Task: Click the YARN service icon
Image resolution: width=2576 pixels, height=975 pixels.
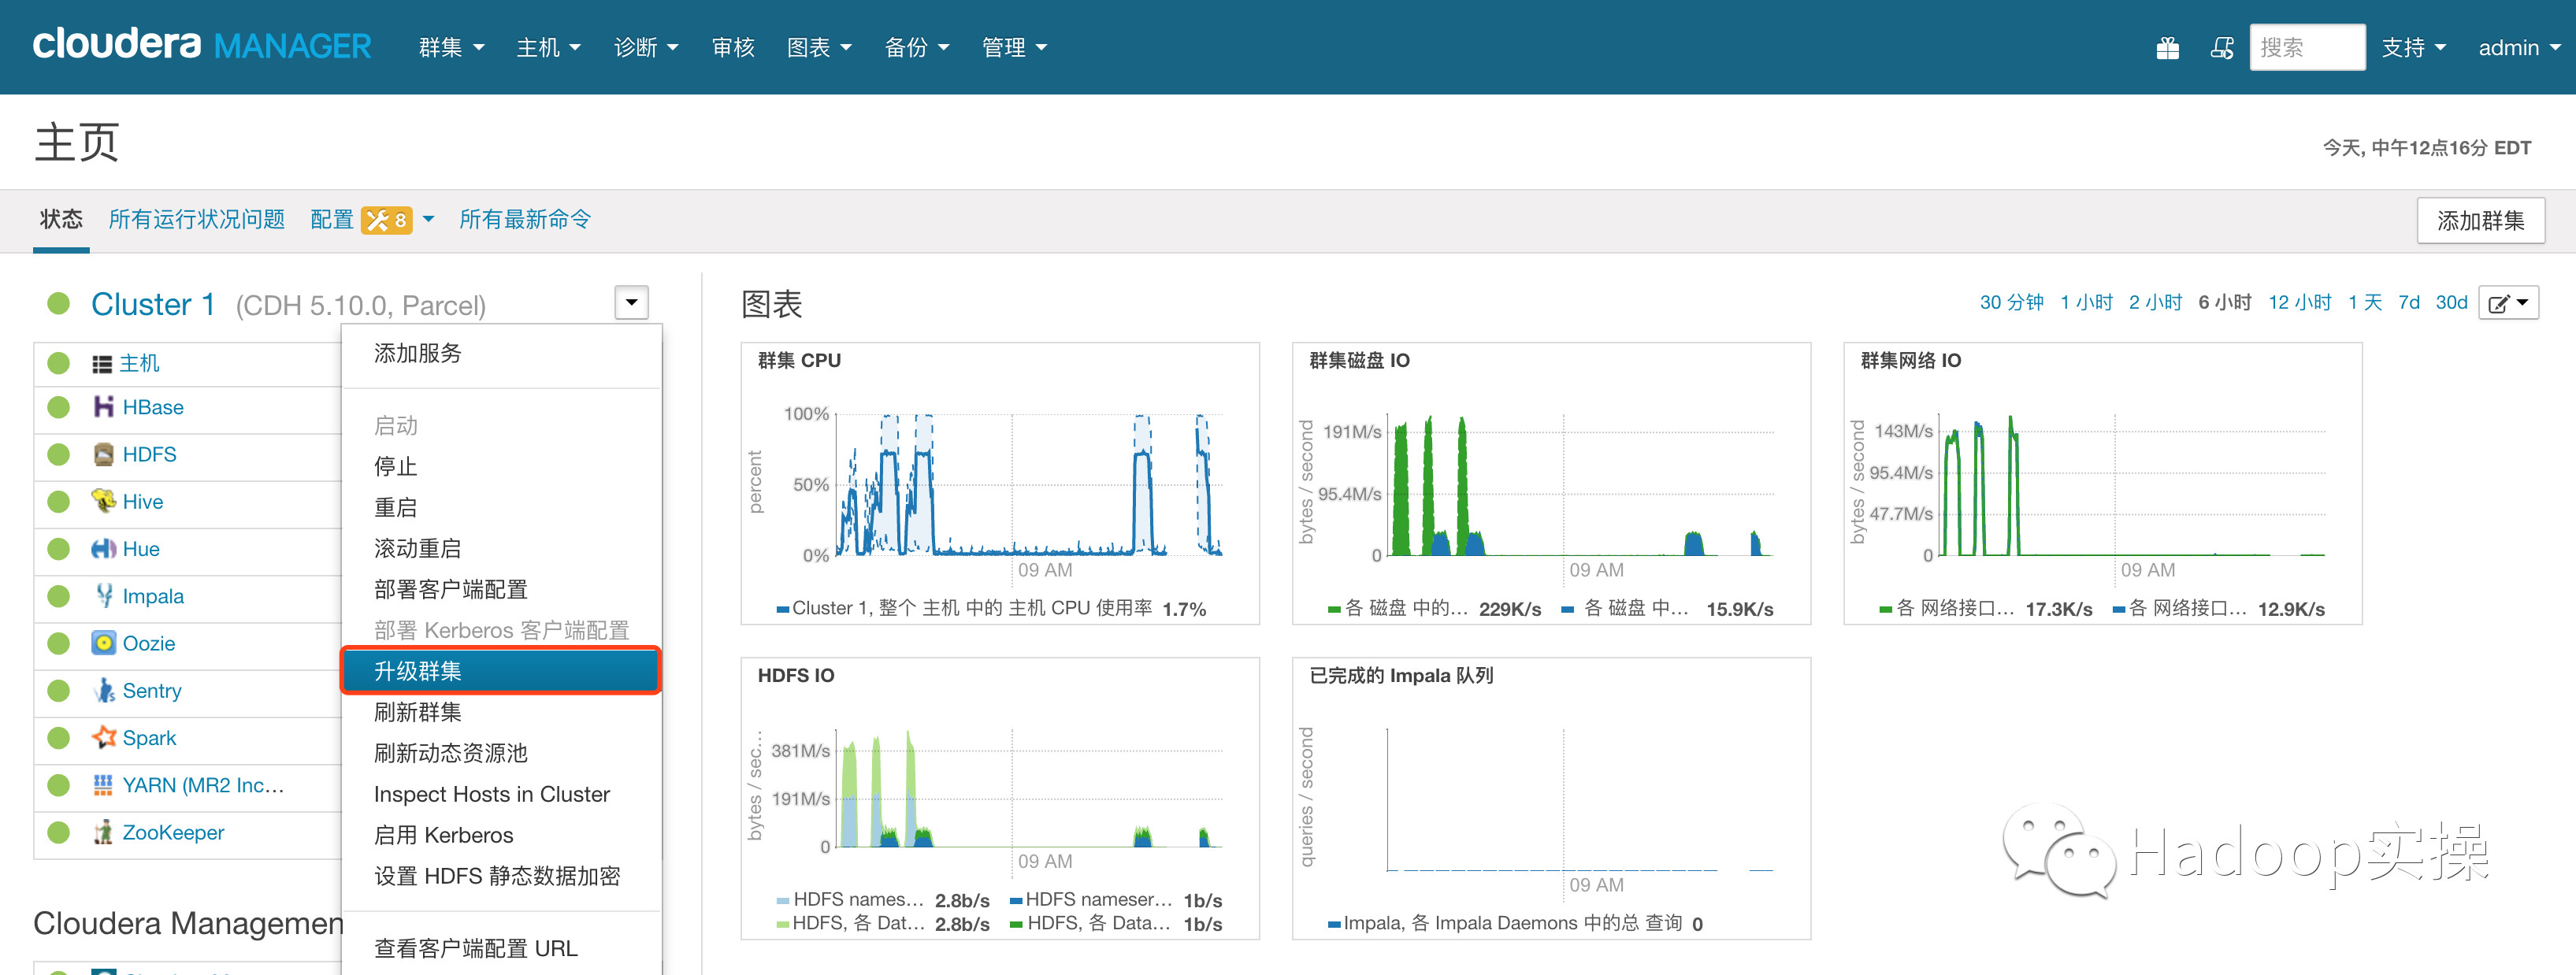Action: [103, 785]
